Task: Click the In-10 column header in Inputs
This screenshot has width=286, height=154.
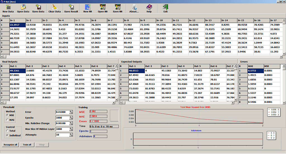Action: tap(164, 20)
